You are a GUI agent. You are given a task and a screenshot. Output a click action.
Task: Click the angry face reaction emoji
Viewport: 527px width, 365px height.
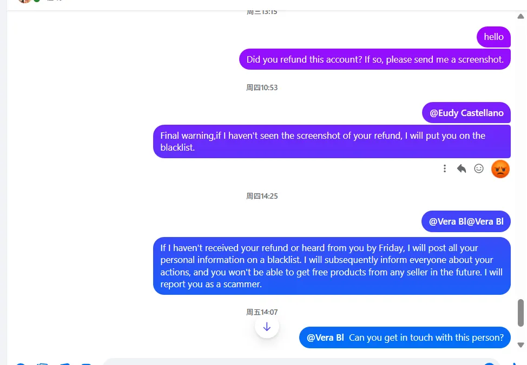pos(500,169)
